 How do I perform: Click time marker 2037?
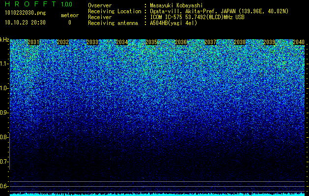point(210,42)
